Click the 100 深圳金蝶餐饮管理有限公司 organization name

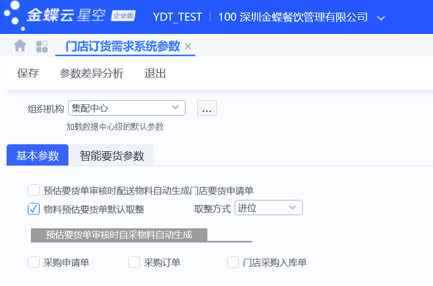(293, 17)
